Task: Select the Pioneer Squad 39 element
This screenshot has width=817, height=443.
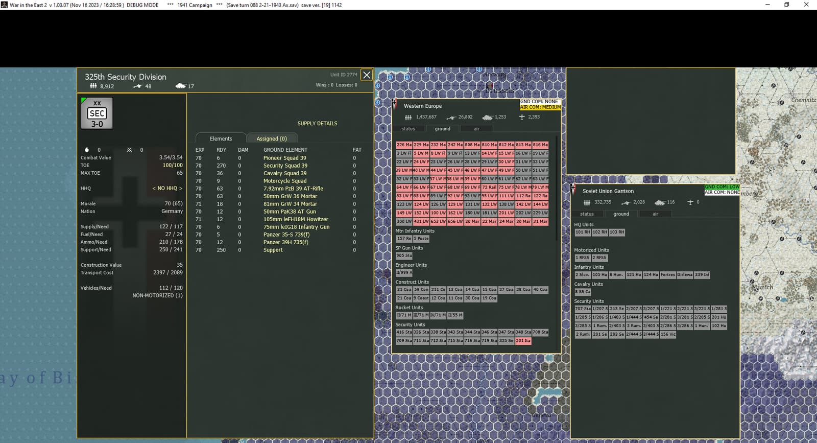Action: 285,158
